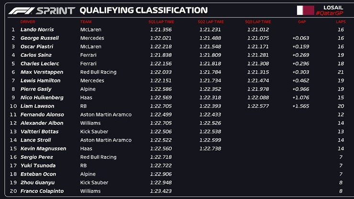The height and width of the screenshot is (199, 354).
Task: Click the F1 Sprint logo
Action: point(42,10)
